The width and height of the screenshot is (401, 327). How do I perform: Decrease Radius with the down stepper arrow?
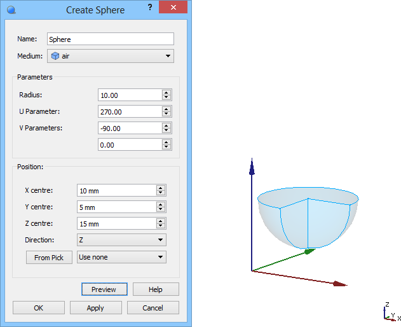click(x=167, y=97)
